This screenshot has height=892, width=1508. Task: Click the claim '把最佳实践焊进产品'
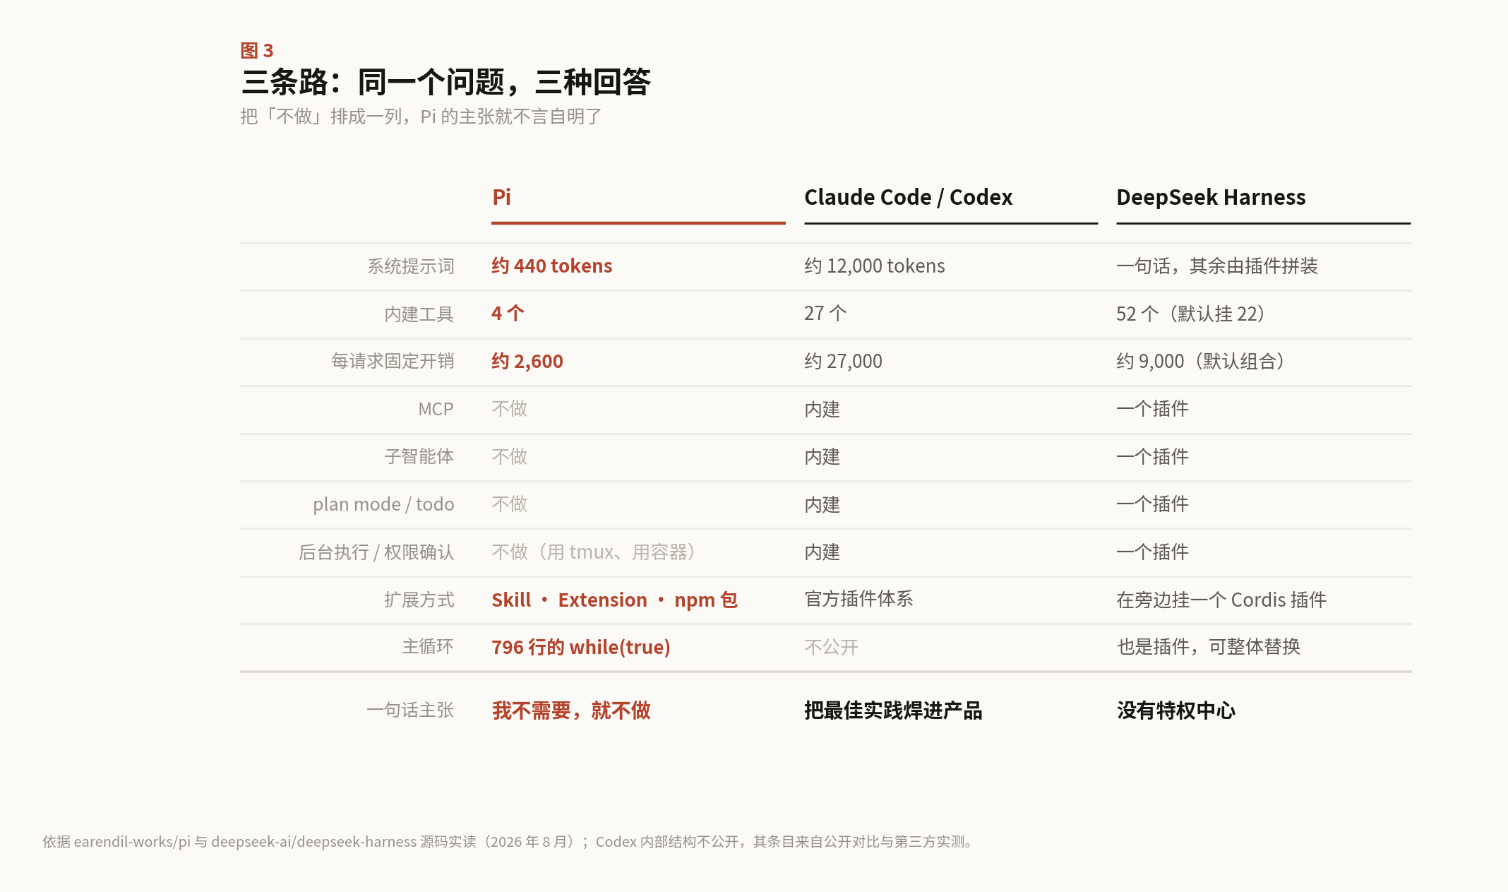coord(893,710)
